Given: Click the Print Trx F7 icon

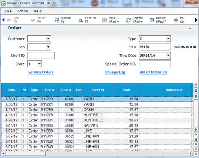Looking at the screenshot, I should tap(81, 20).
